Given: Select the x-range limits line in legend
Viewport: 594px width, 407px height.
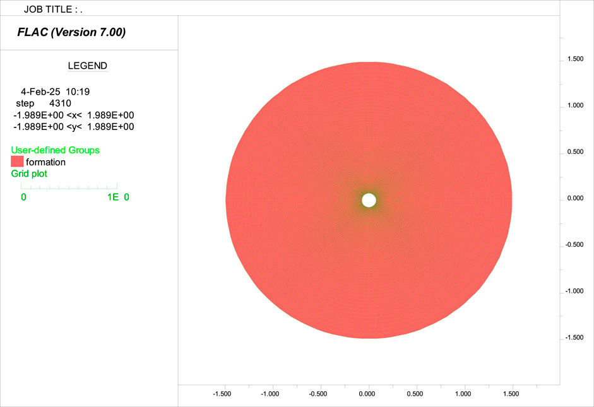Looking at the screenshot, I should point(73,115).
